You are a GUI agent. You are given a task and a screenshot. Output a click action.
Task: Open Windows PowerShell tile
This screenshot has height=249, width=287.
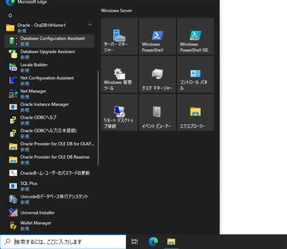pyautogui.click(x=157, y=36)
